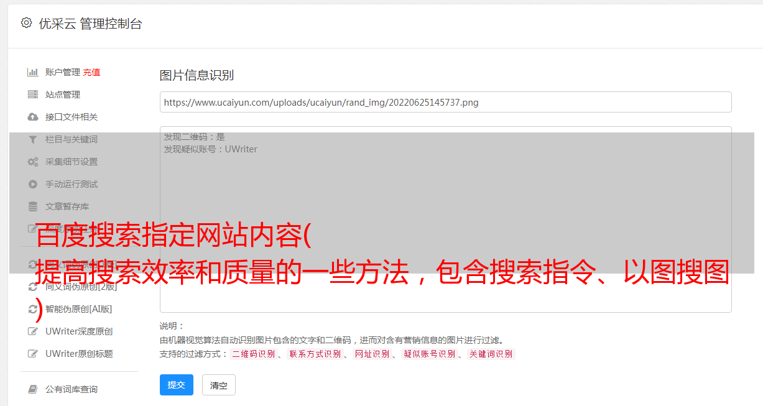The height and width of the screenshot is (406, 763).
Task: Click the gears icon for 采集细节设置
Action: click(x=33, y=162)
